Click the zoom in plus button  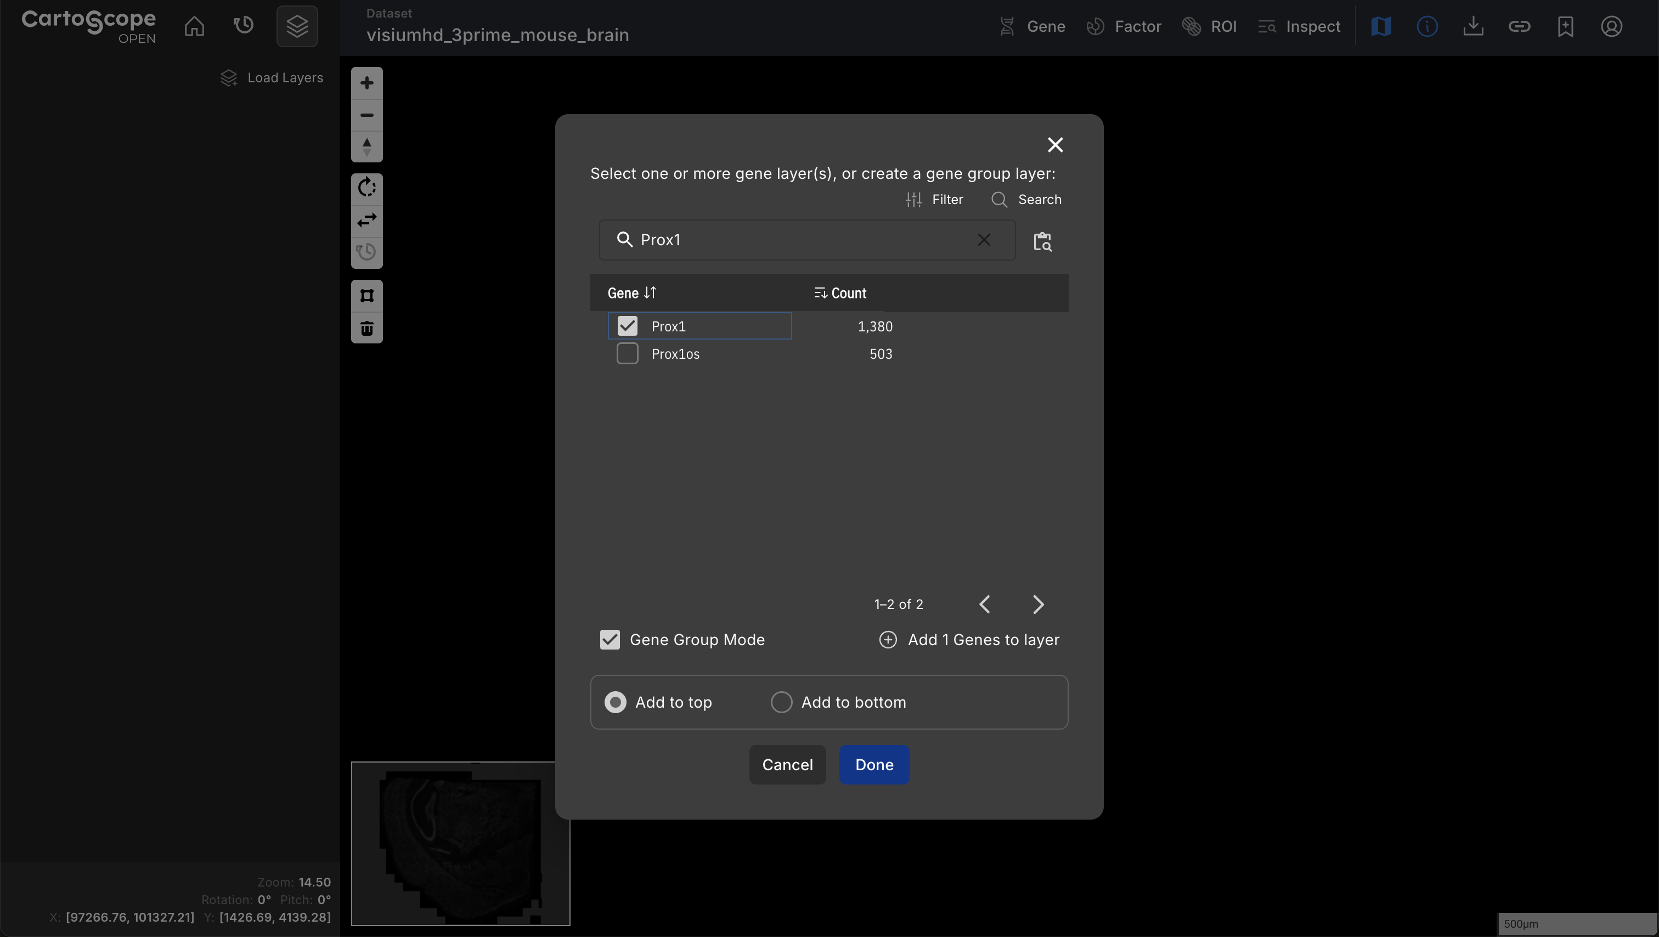click(366, 83)
